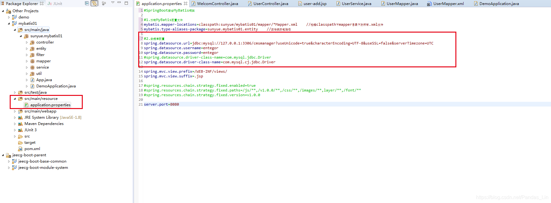Click the UserMapper.xml tab file icon
Image resolution: width=551 pixels, height=203 pixels.
(429, 4)
